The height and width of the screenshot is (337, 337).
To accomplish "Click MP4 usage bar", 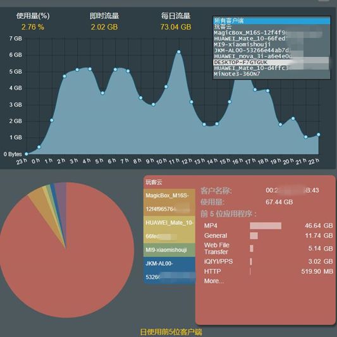I will click(266, 226).
